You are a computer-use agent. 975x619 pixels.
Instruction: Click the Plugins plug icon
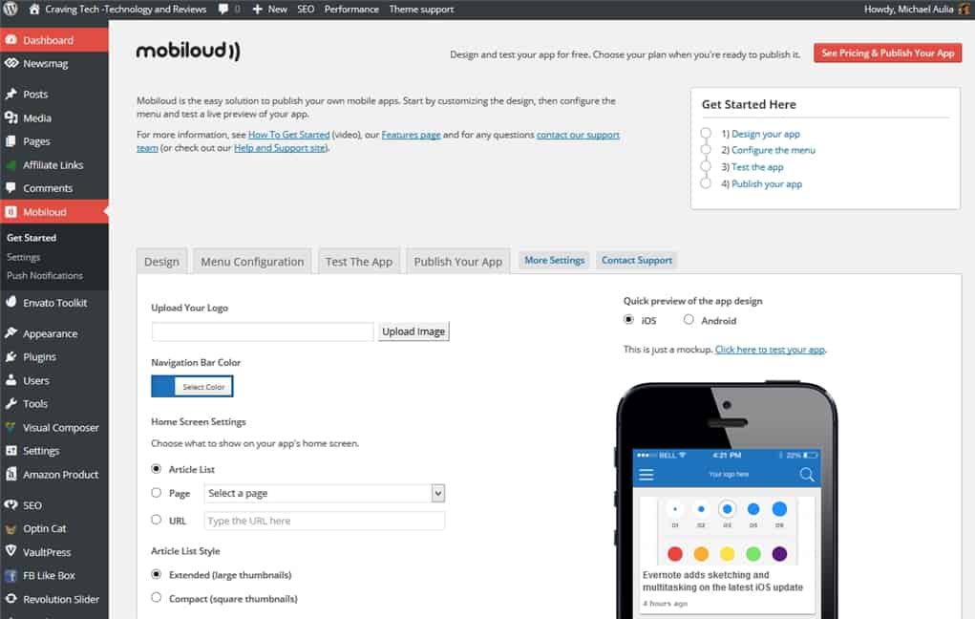coord(11,356)
